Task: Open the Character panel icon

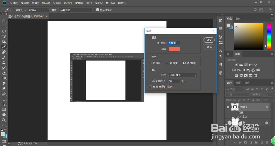Action: click(x=221, y=51)
